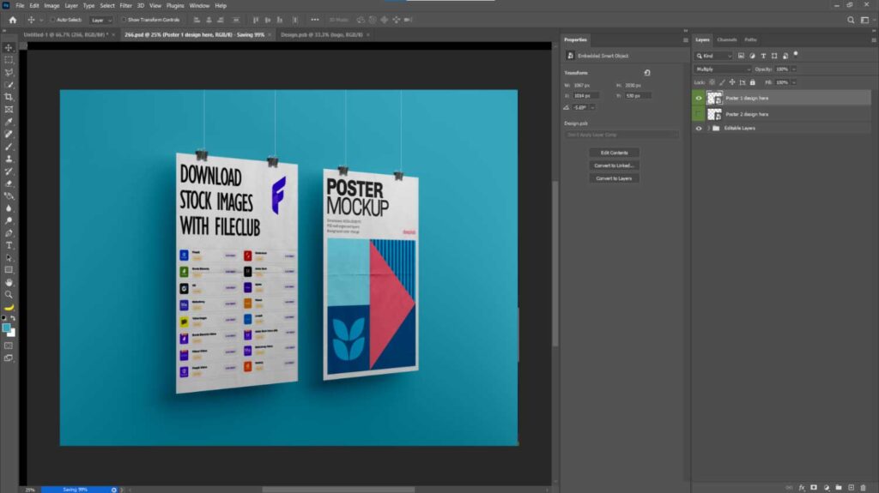The image size is (879, 493).
Task: Check Show Transform Controls option
Action: [x=123, y=20]
